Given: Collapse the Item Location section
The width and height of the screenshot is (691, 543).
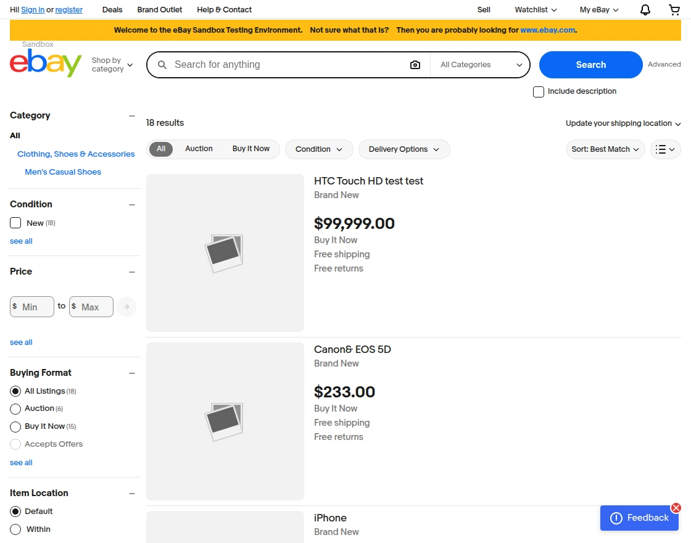Looking at the screenshot, I should coord(132,494).
